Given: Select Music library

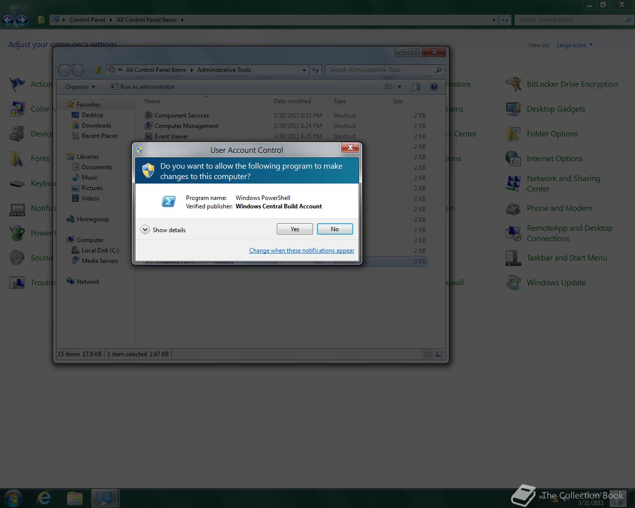Looking at the screenshot, I should (89, 178).
